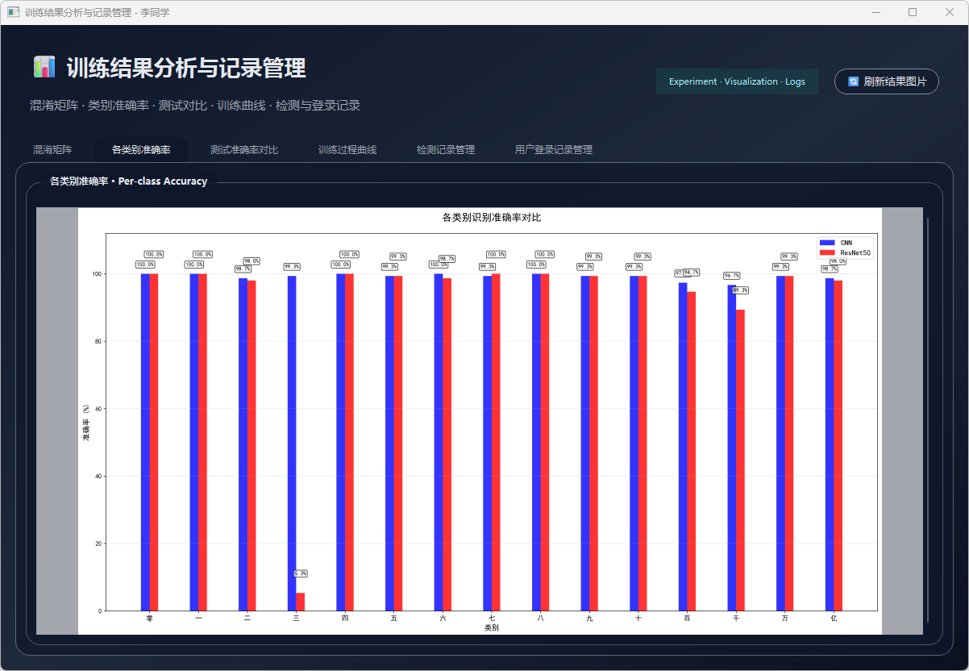Switch to 测试准确率对比 tab
969x671 pixels.
(244, 150)
